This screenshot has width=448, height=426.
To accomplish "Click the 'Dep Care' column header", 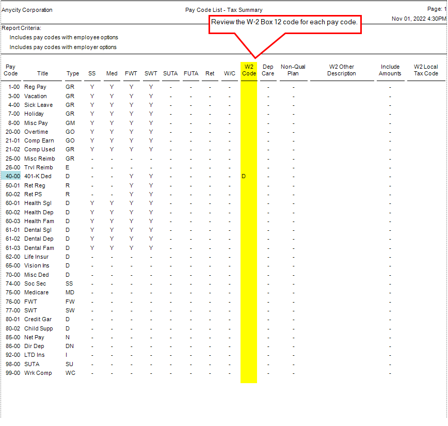I will (268, 70).
